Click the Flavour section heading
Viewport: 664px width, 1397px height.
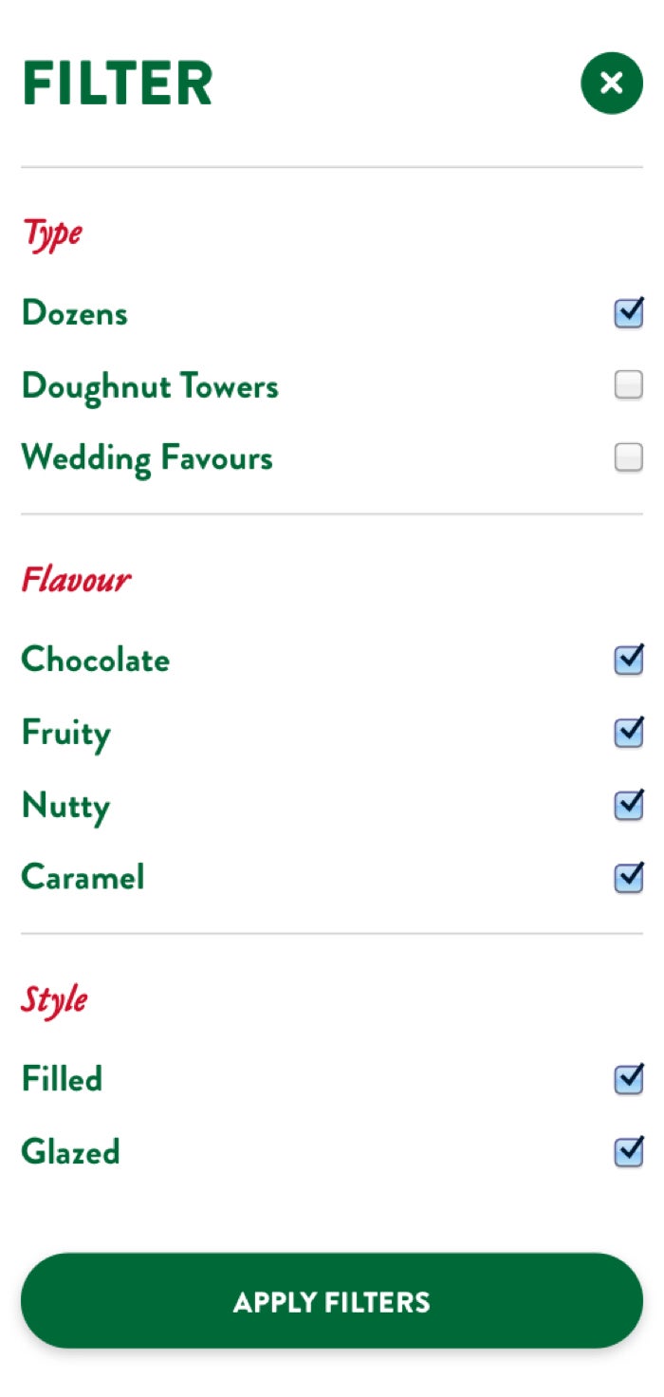pyautogui.click(x=75, y=580)
